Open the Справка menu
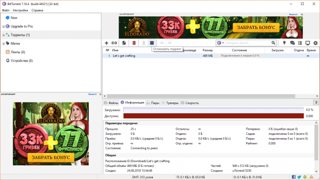 [x=37, y=10]
